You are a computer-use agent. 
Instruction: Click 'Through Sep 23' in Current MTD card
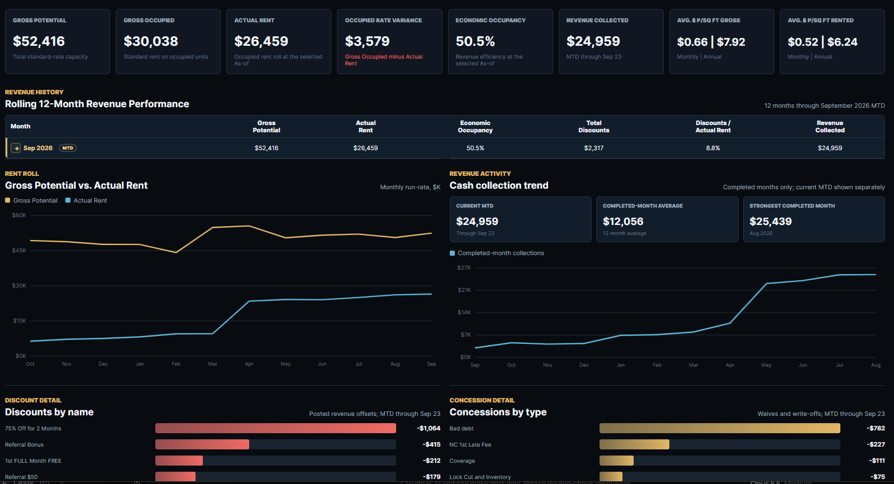pyautogui.click(x=475, y=233)
